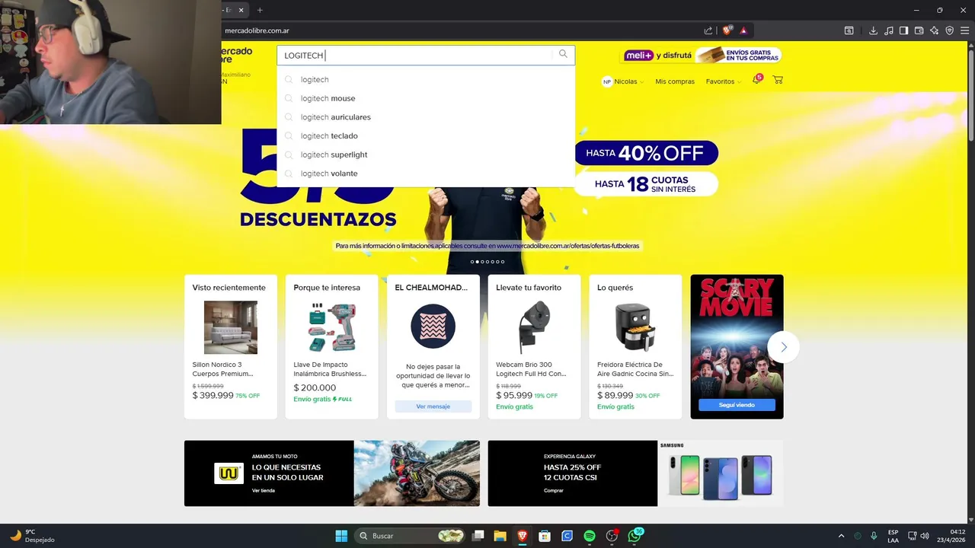Screen dimensions: 975x548
Task: Expand the Favoritos dropdown
Action: (723, 81)
